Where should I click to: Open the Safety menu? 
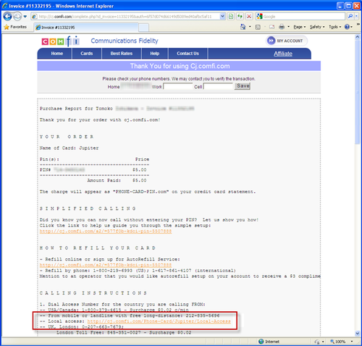[x=317, y=27]
